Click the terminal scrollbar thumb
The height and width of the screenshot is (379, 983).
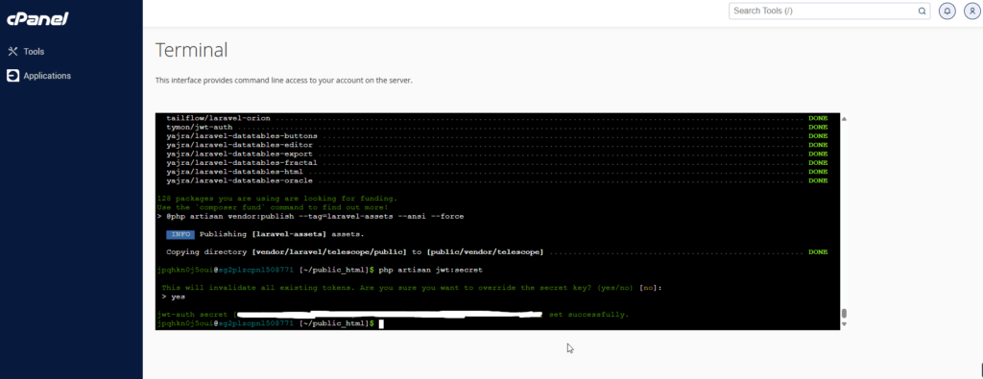pyautogui.click(x=844, y=313)
